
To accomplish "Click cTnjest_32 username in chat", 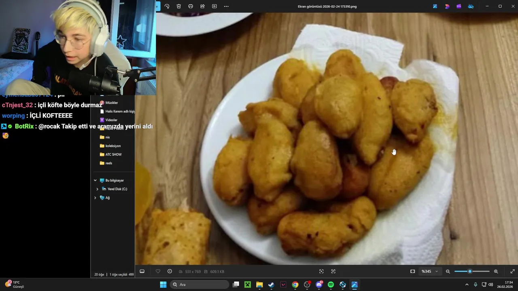I will [x=17, y=105].
